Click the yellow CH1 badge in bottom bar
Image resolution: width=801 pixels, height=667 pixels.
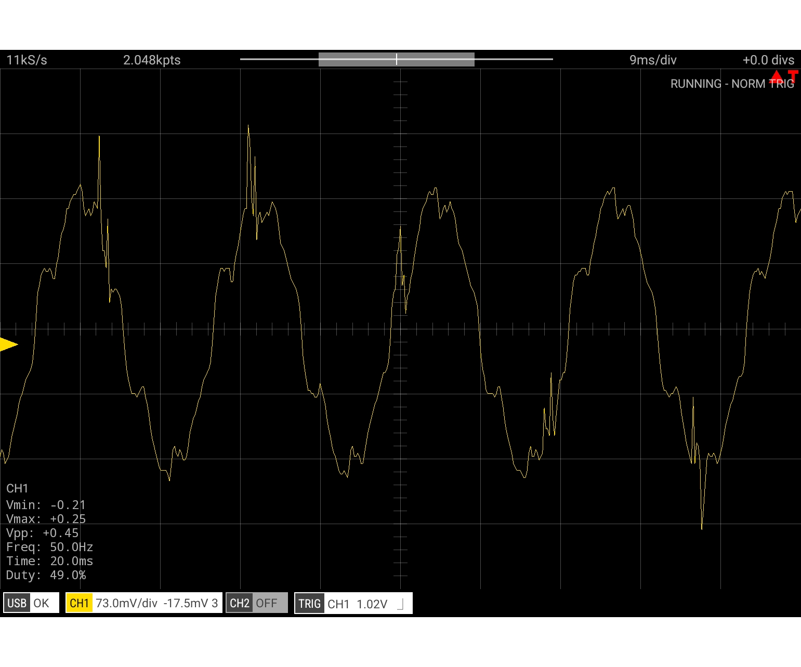(79, 603)
